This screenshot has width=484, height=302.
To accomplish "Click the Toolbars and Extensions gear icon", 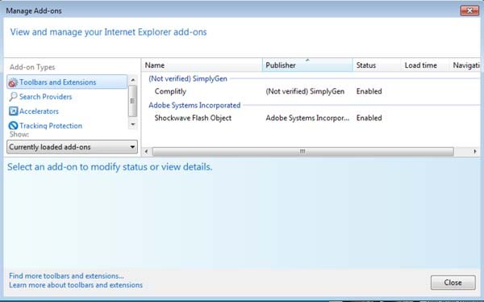I will click(x=13, y=82).
